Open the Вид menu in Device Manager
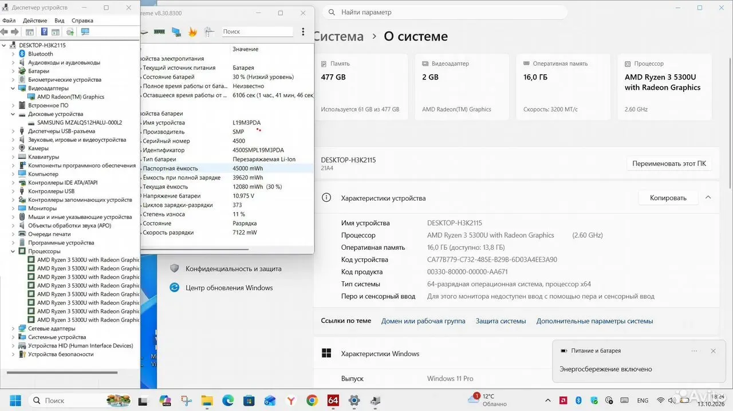 click(x=60, y=21)
